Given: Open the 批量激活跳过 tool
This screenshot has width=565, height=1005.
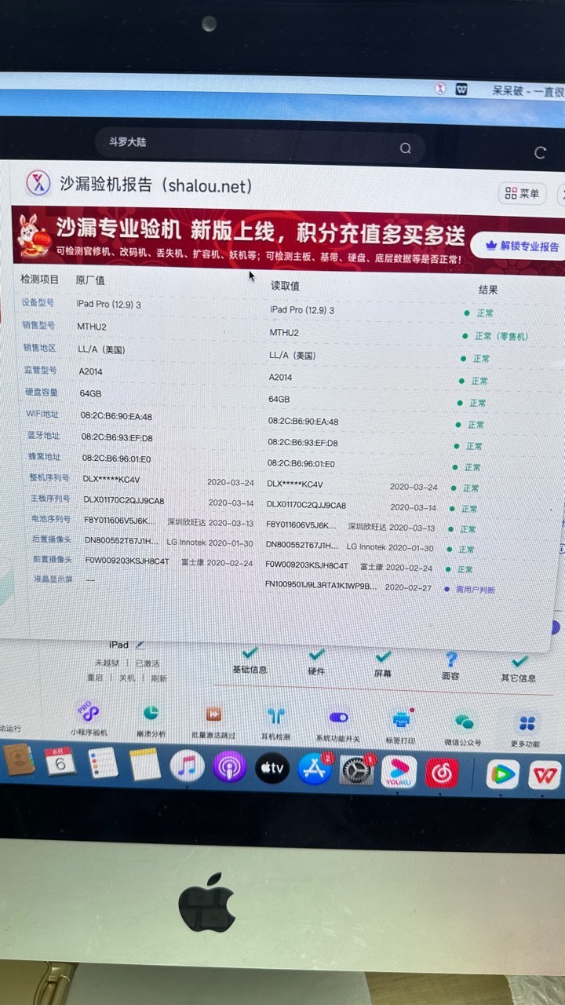Looking at the screenshot, I should [213, 714].
